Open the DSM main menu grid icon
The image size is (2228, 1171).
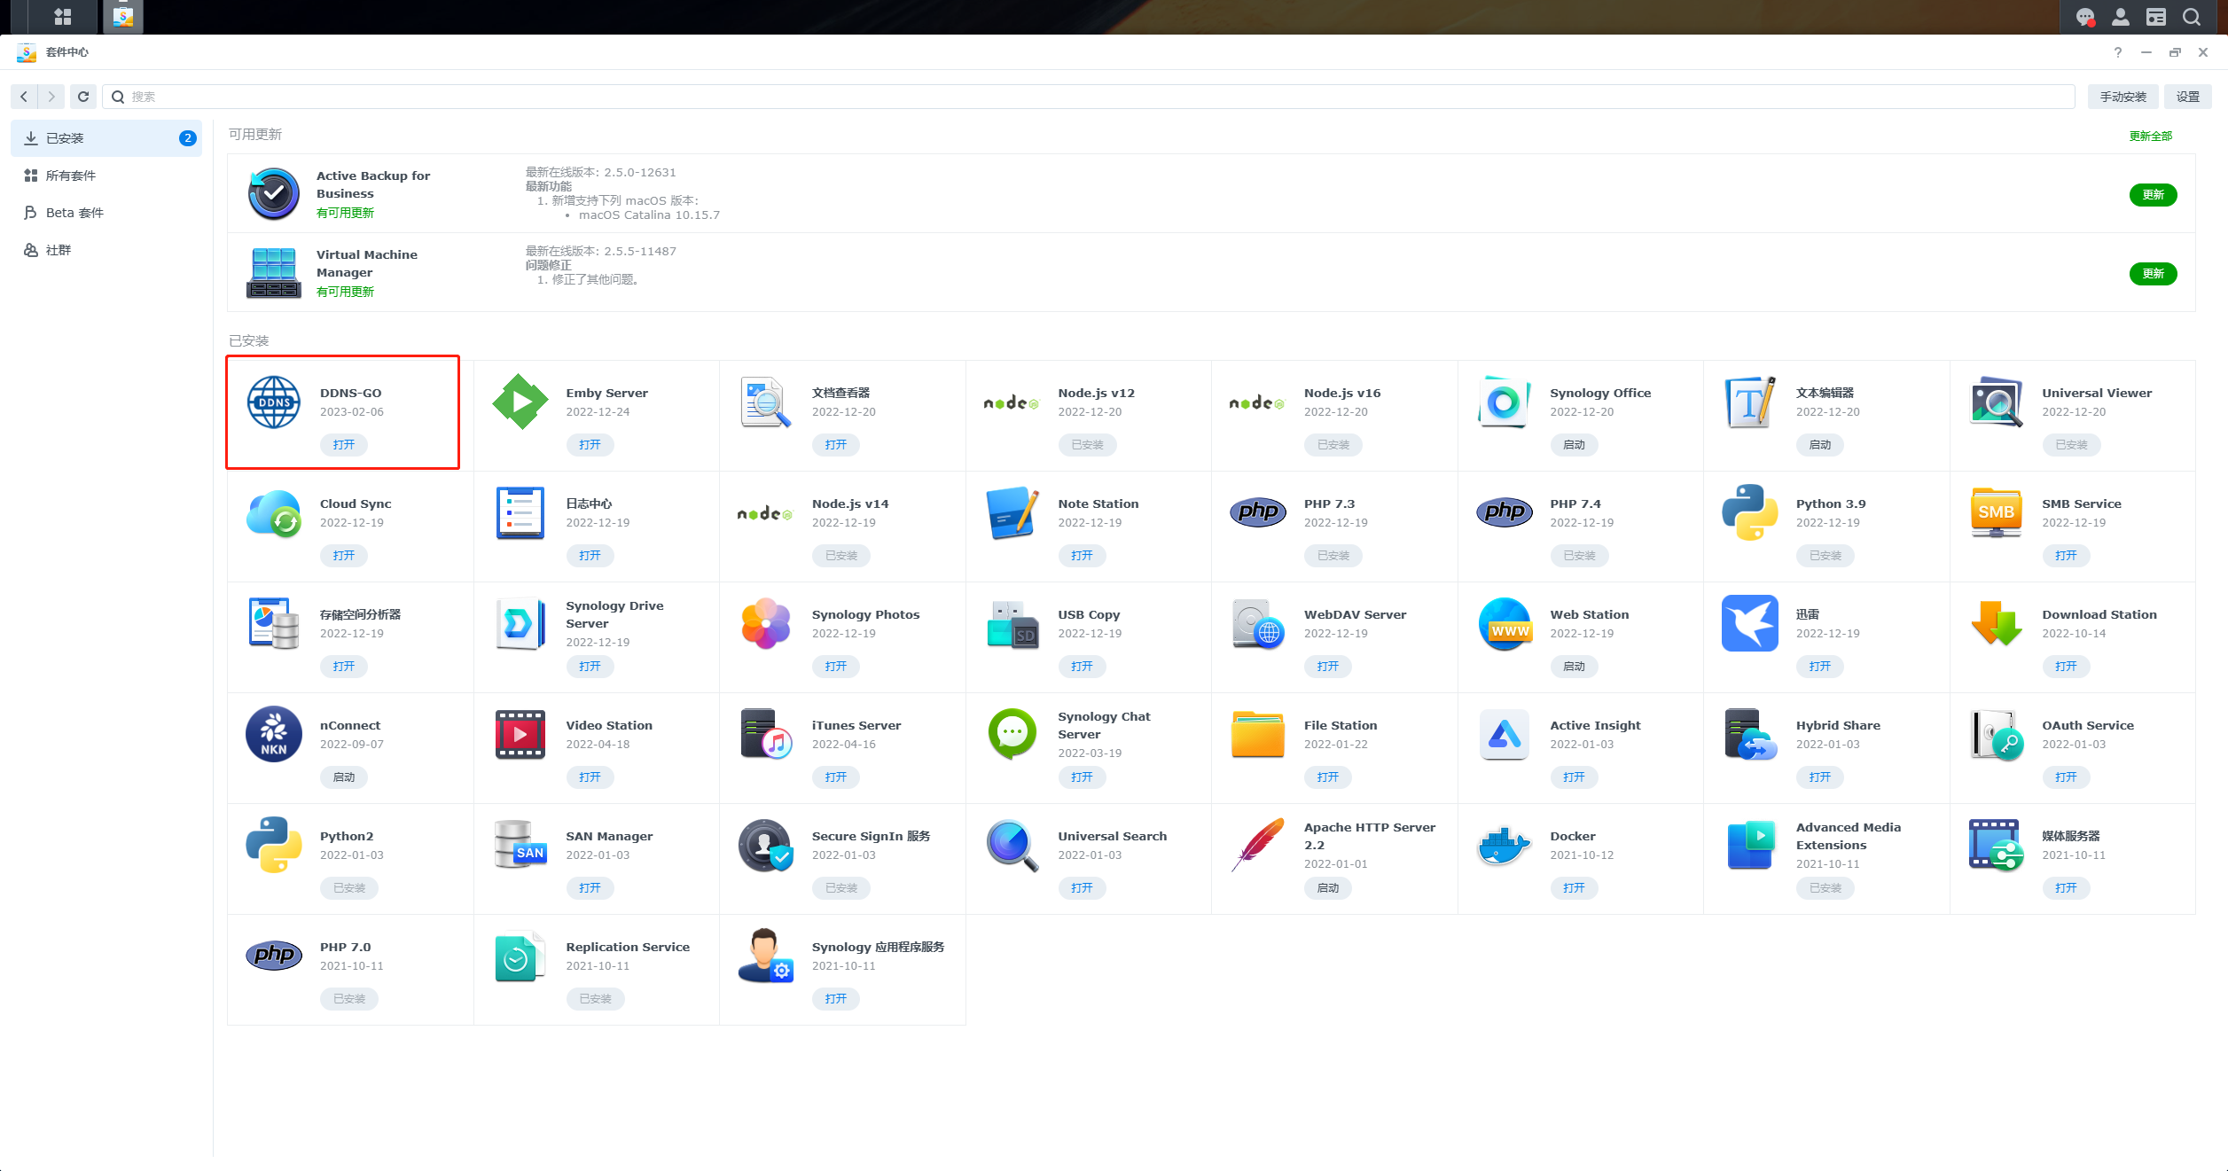coord(62,17)
